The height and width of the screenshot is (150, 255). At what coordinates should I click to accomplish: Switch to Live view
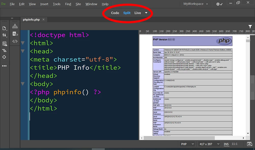coord(138,13)
